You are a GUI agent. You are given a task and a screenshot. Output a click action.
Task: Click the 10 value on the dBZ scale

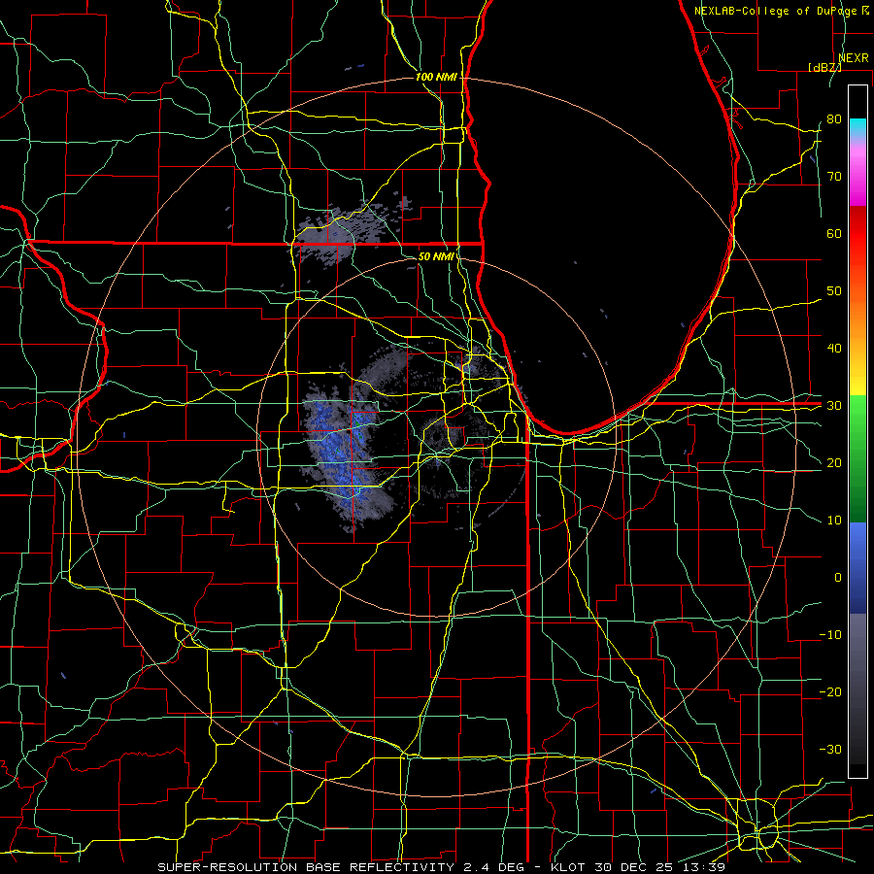click(x=834, y=521)
